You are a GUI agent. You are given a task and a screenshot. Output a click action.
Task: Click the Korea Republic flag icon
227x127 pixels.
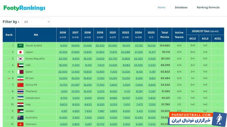point(20,59)
